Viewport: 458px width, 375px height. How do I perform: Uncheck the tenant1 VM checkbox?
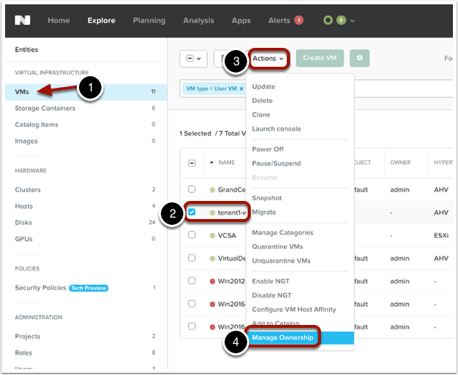[191, 213]
